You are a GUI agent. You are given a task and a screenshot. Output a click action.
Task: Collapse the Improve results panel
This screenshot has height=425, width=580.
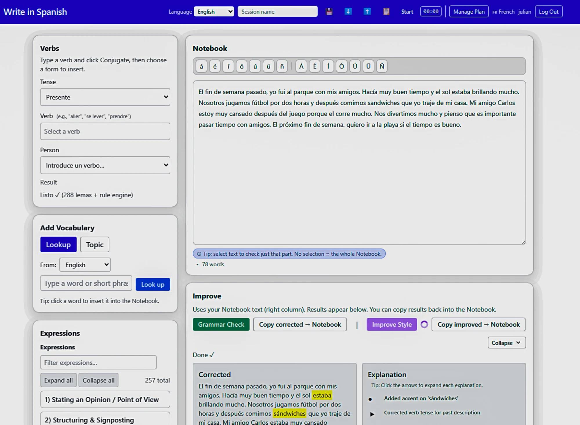506,343
